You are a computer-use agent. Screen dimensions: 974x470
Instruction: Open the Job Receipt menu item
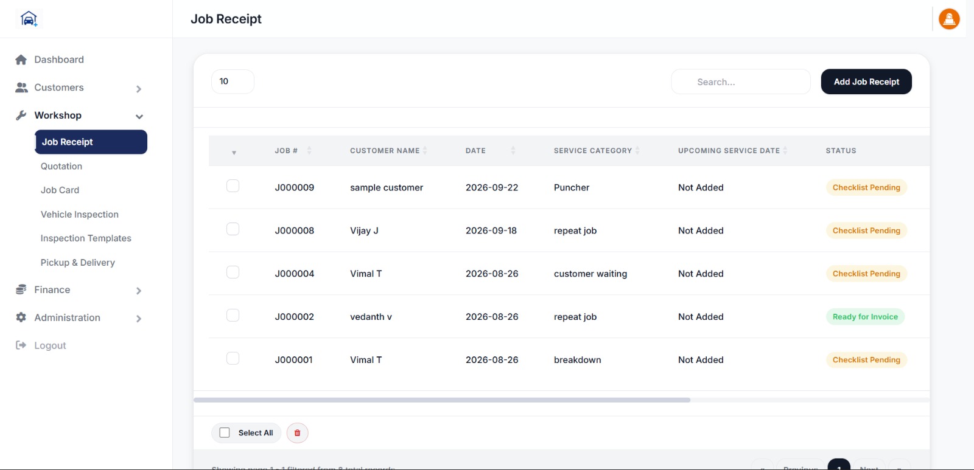[91, 142]
